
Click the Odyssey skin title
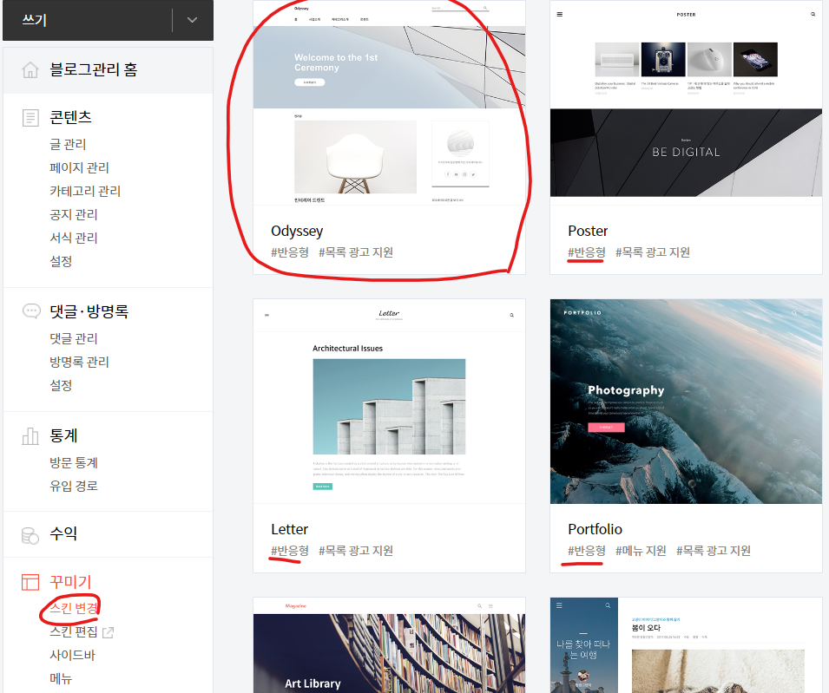point(297,231)
